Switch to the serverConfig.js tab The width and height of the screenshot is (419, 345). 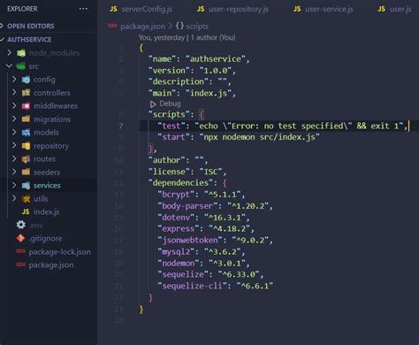pyautogui.click(x=141, y=9)
